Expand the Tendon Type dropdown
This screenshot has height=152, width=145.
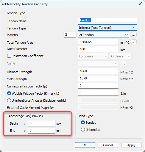click(x=107, y=28)
